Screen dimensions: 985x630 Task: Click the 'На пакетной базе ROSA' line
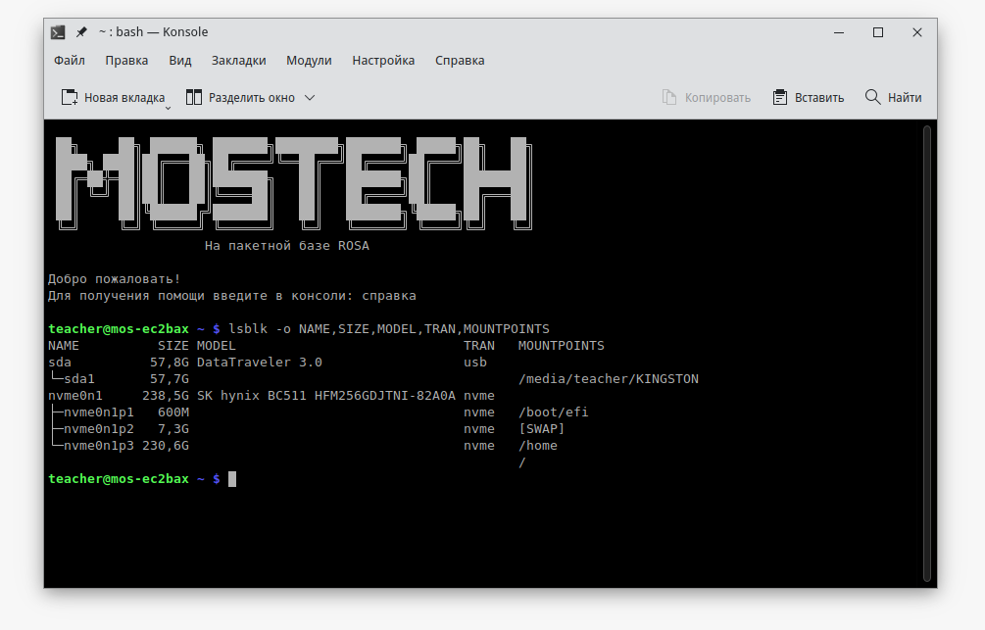tap(287, 246)
